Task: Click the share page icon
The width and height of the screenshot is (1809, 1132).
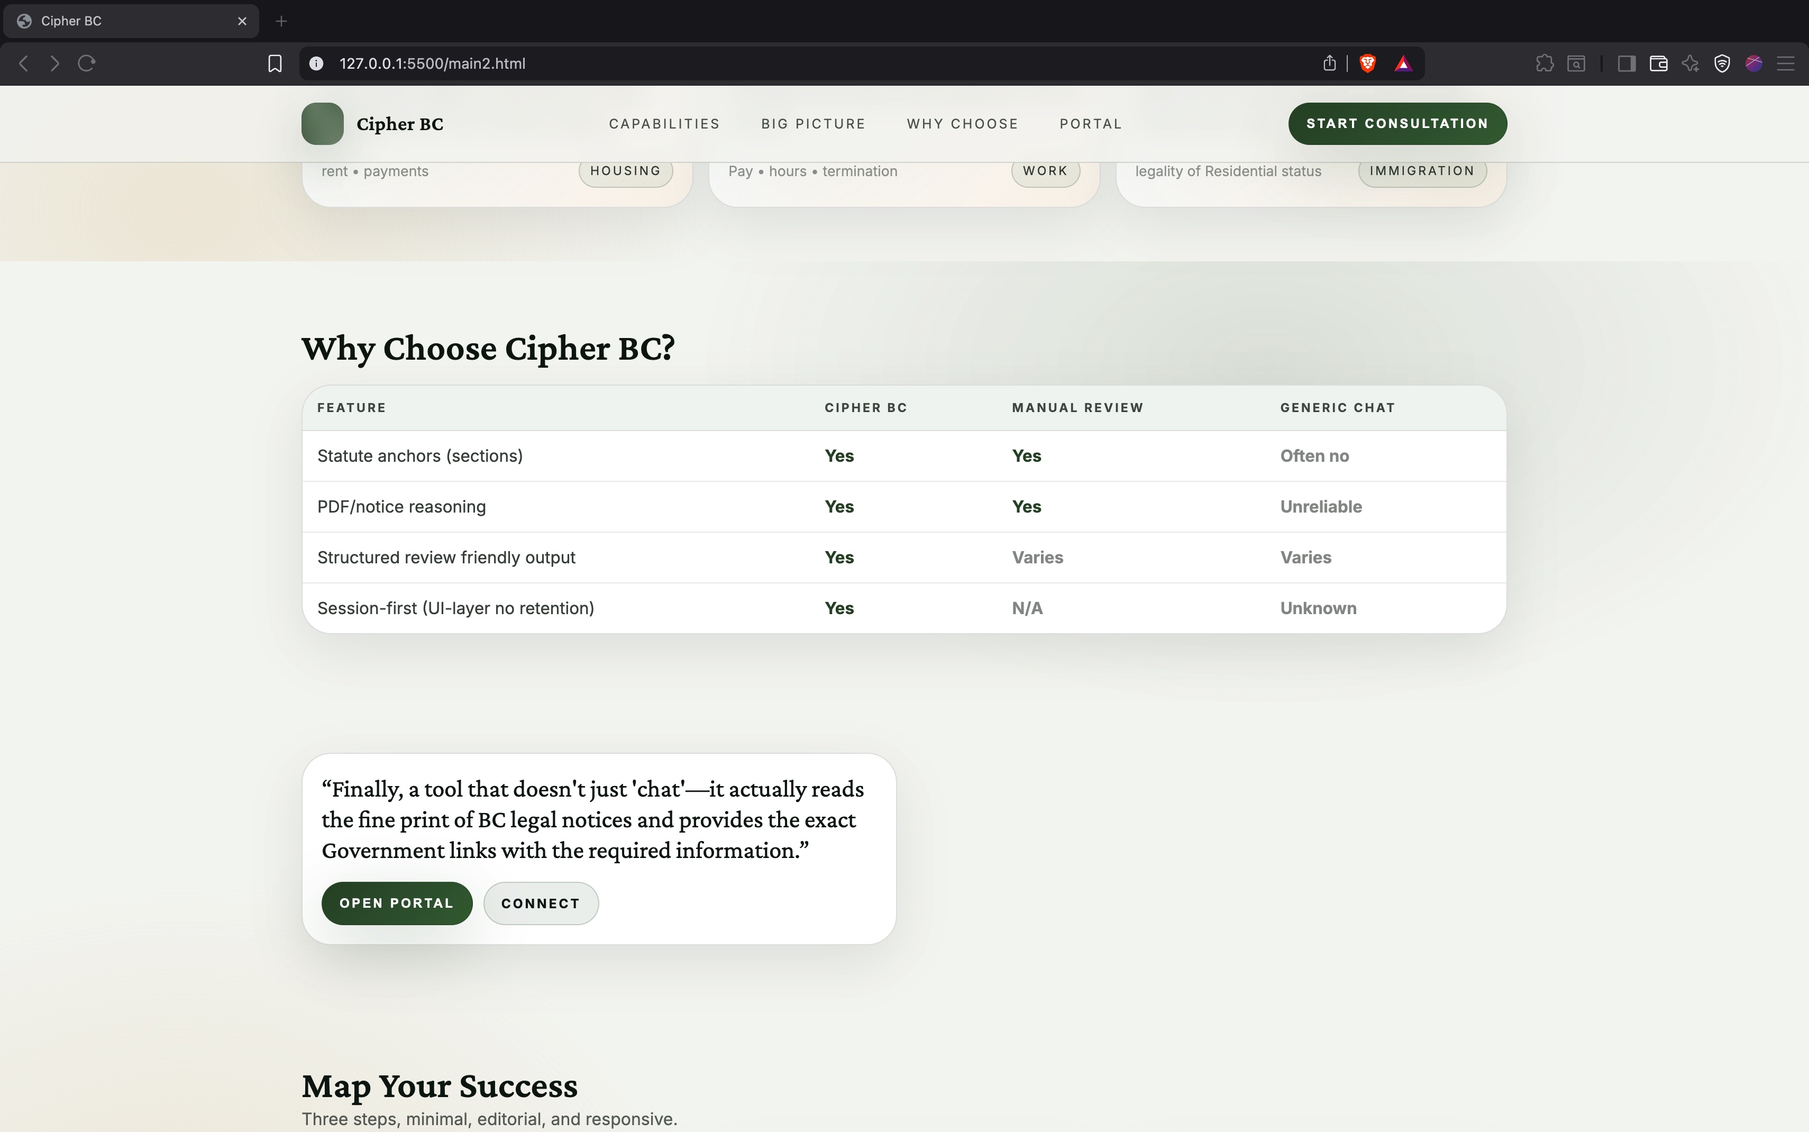Action: 1329,63
